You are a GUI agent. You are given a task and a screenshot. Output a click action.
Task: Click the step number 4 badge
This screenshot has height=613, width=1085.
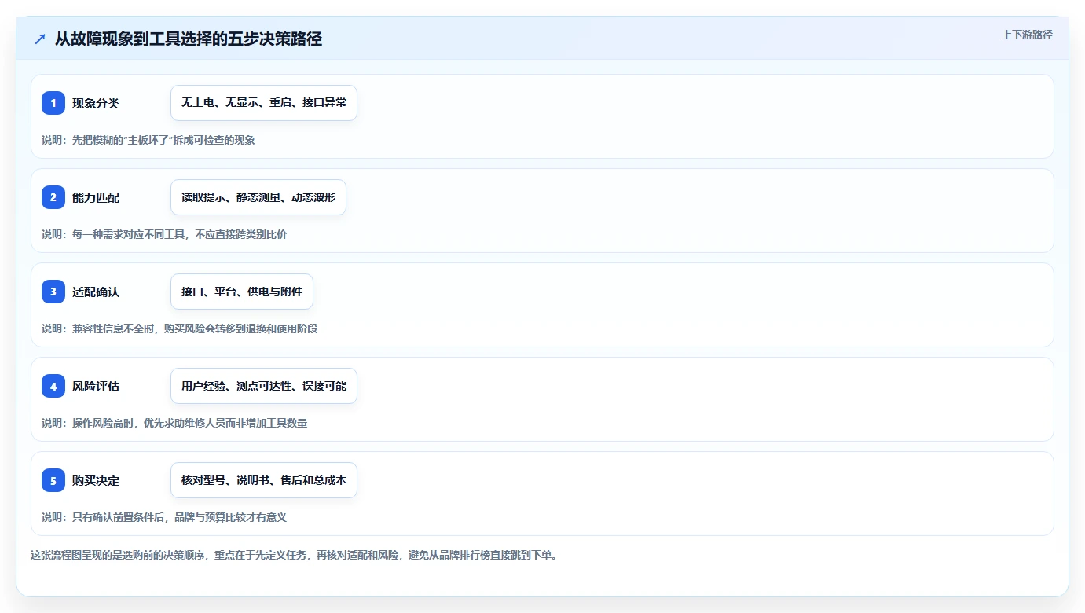(53, 386)
